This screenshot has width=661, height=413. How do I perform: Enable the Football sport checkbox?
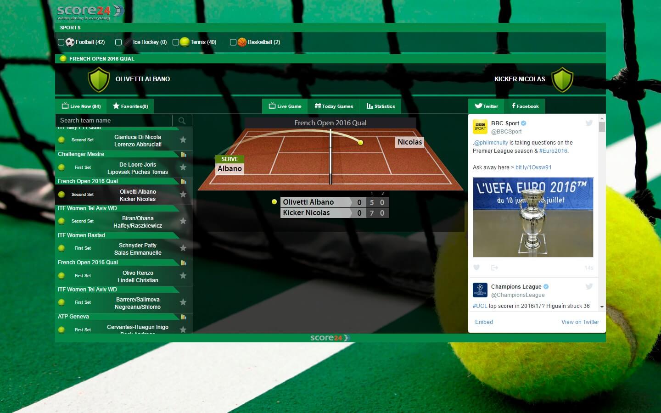[x=61, y=42]
